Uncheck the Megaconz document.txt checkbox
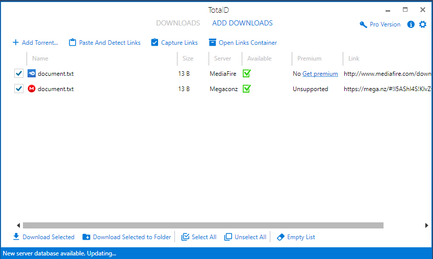This screenshot has height=259, width=433. (x=19, y=89)
